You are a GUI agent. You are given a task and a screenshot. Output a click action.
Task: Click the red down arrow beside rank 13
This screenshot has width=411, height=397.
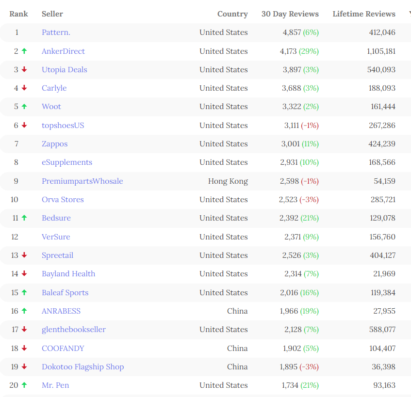click(x=24, y=255)
